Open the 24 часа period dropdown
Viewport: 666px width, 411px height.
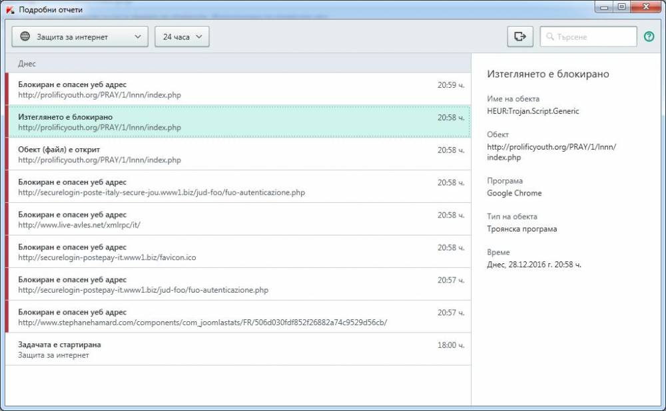pyautogui.click(x=182, y=37)
